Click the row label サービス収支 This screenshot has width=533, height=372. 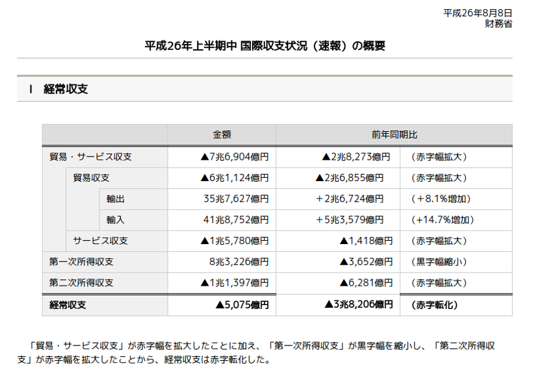[x=100, y=241]
